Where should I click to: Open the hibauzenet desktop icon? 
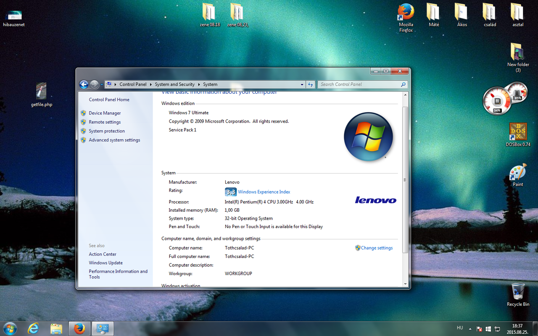(14, 18)
